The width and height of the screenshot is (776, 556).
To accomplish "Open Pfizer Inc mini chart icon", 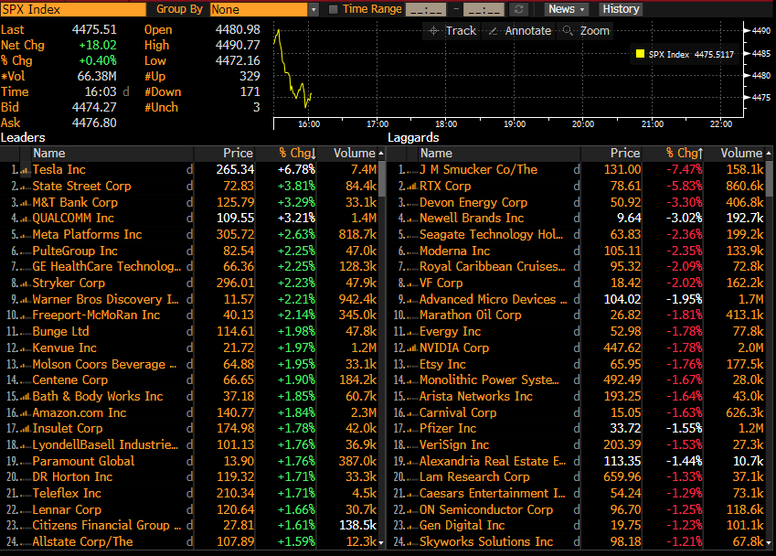I will coord(411,429).
